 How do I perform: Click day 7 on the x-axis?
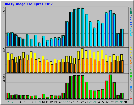(x=32, y=102)
